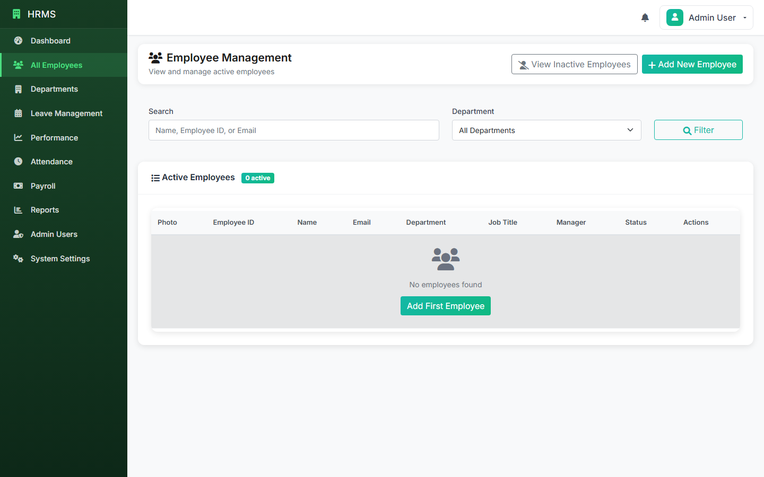Click the Admin Users icon

18,234
